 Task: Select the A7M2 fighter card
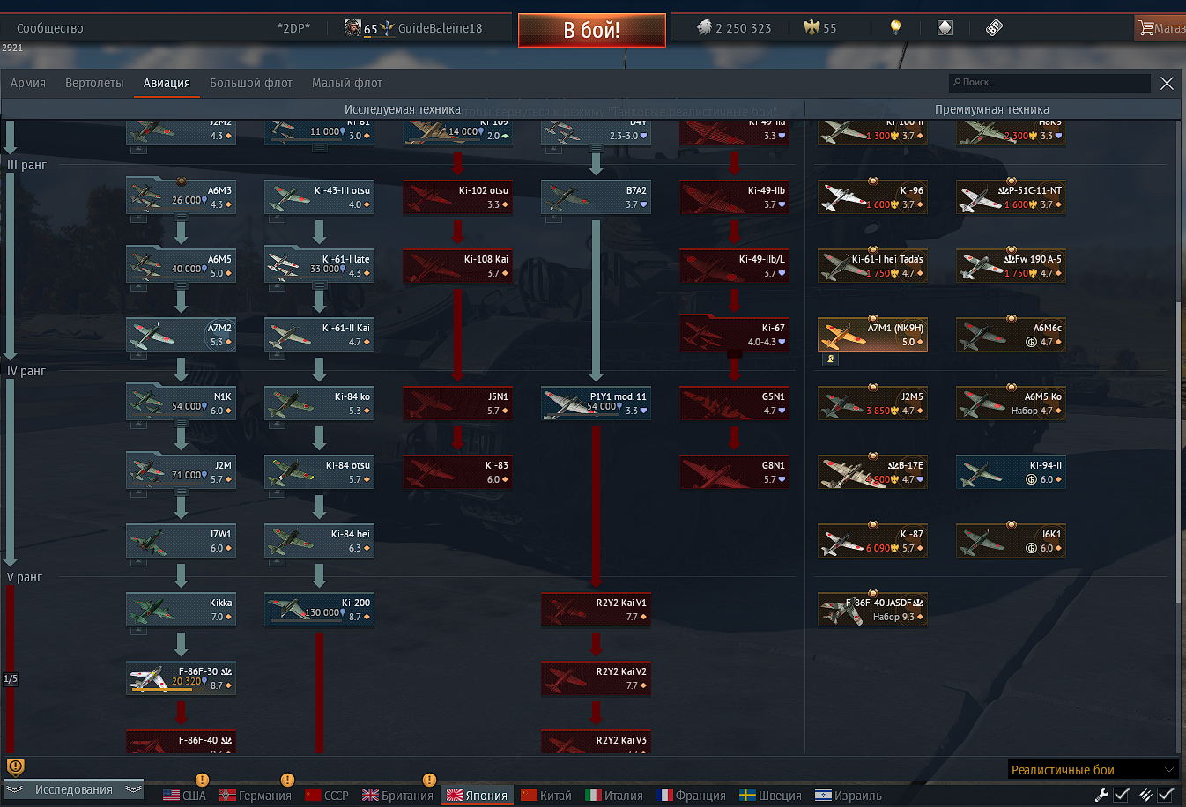tap(181, 334)
